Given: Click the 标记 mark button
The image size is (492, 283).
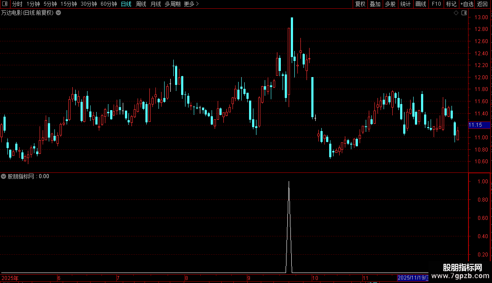Looking at the screenshot, I should [451, 4].
